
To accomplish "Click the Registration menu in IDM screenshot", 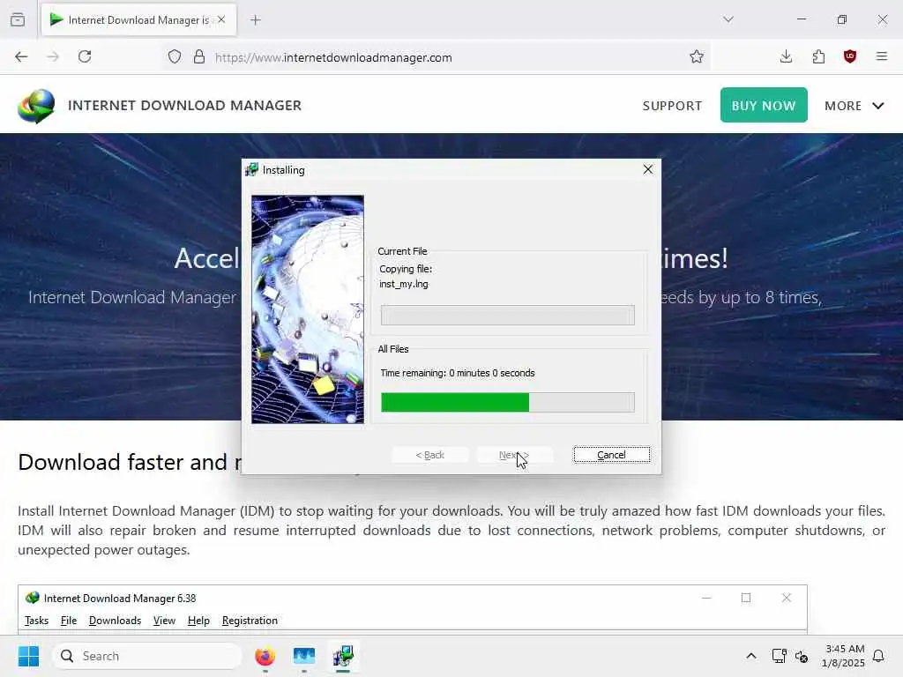I will [250, 620].
